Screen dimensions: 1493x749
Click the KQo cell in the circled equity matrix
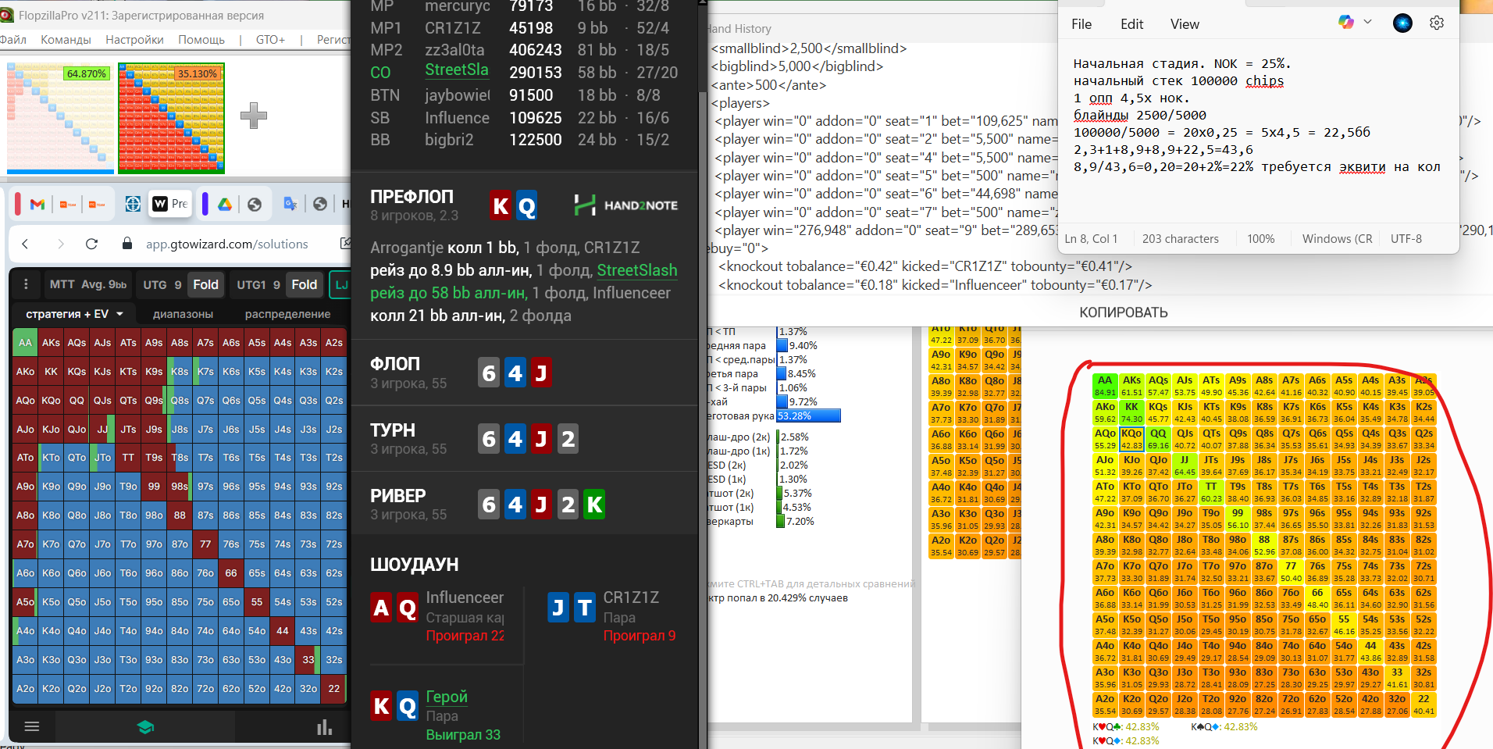[1131, 439]
